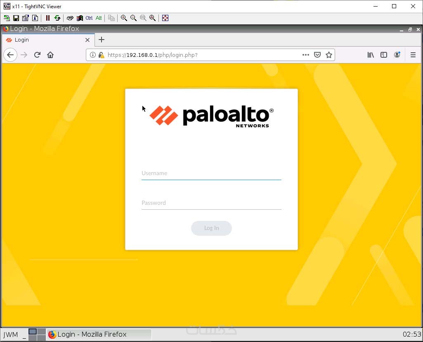
Task: Click the taskbar clock showing 02:53
Action: tap(412, 335)
